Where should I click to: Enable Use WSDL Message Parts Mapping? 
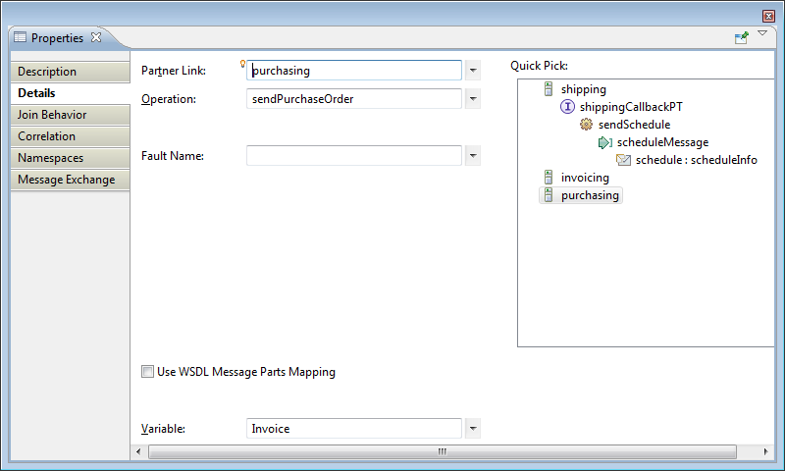click(x=147, y=372)
